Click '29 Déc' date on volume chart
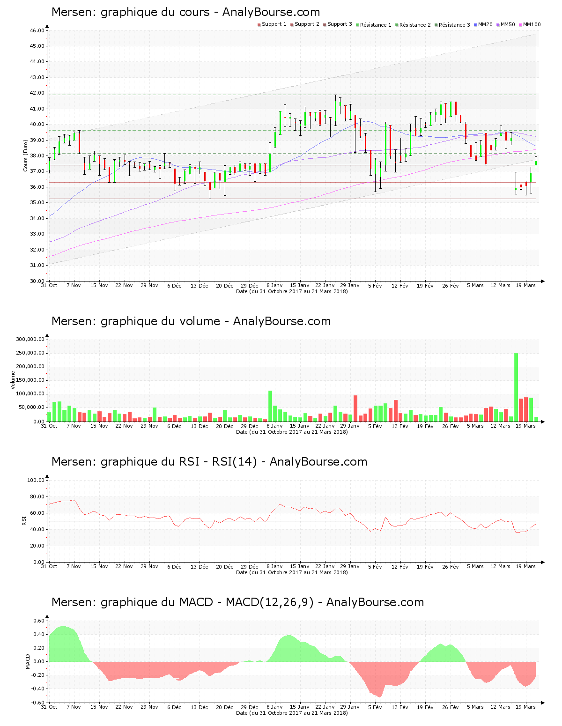The image size is (562, 726). pyautogui.click(x=250, y=426)
